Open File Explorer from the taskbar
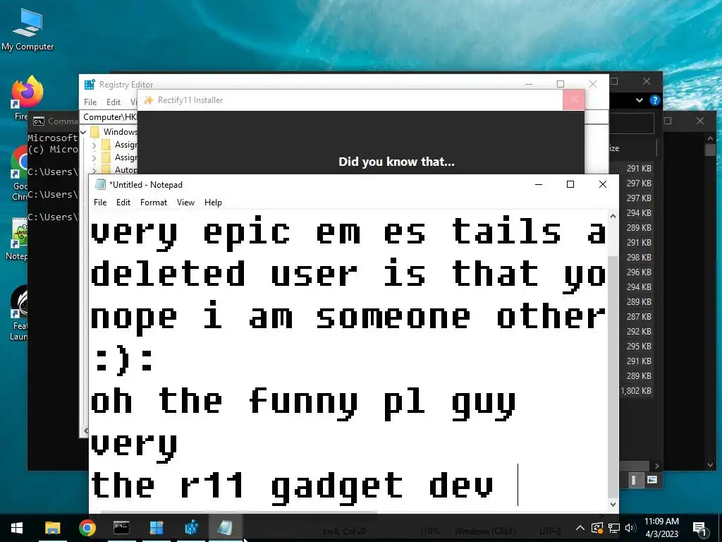 click(52, 528)
